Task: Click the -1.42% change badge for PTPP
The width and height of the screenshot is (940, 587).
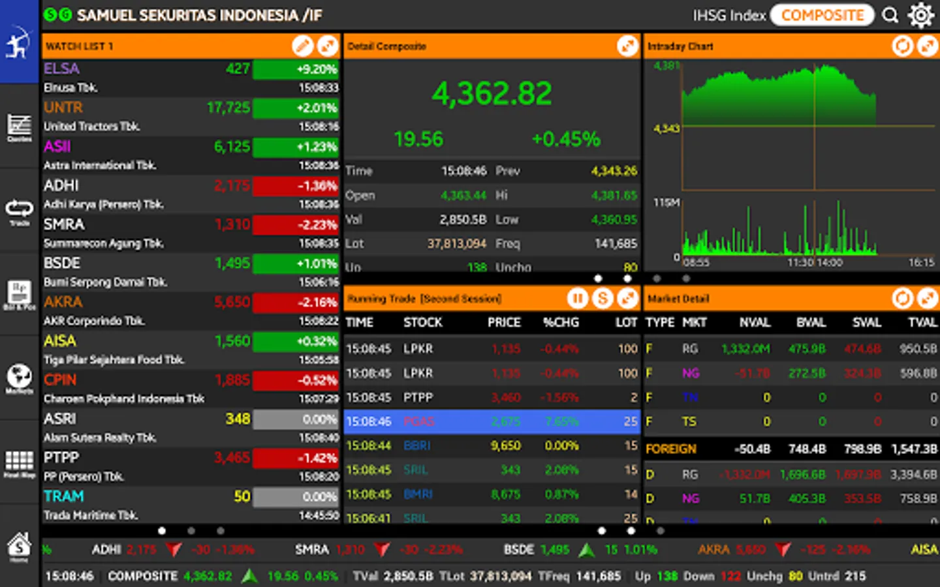Action: click(296, 458)
